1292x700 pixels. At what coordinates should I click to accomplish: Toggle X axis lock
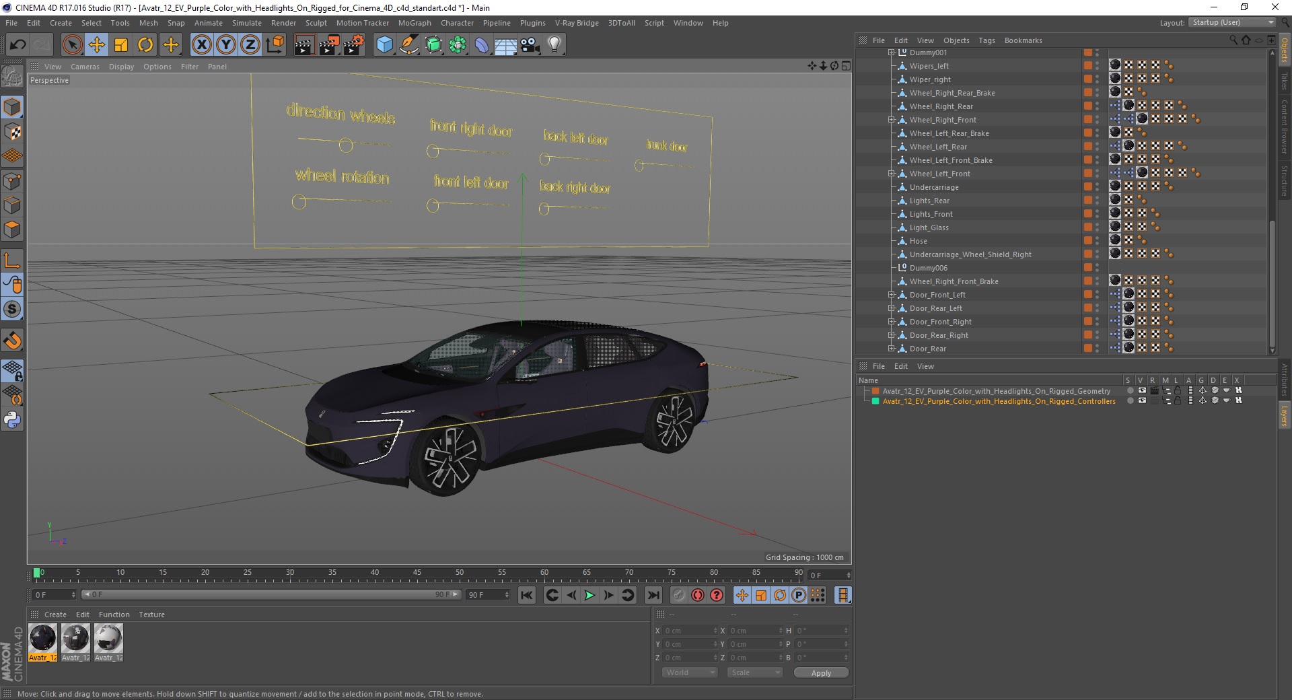click(201, 45)
